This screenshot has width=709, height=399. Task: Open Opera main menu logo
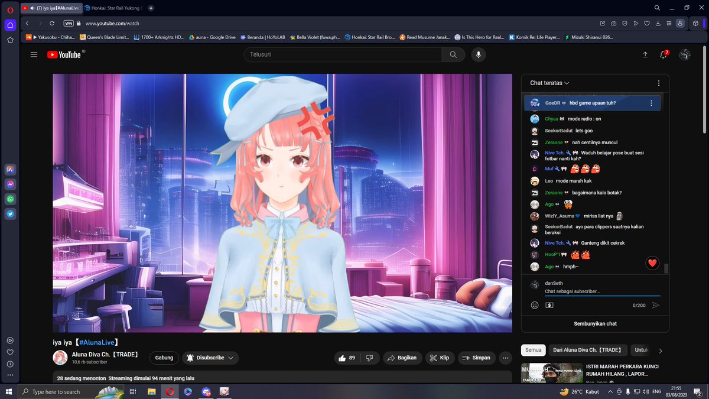pyautogui.click(x=10, y=9)
